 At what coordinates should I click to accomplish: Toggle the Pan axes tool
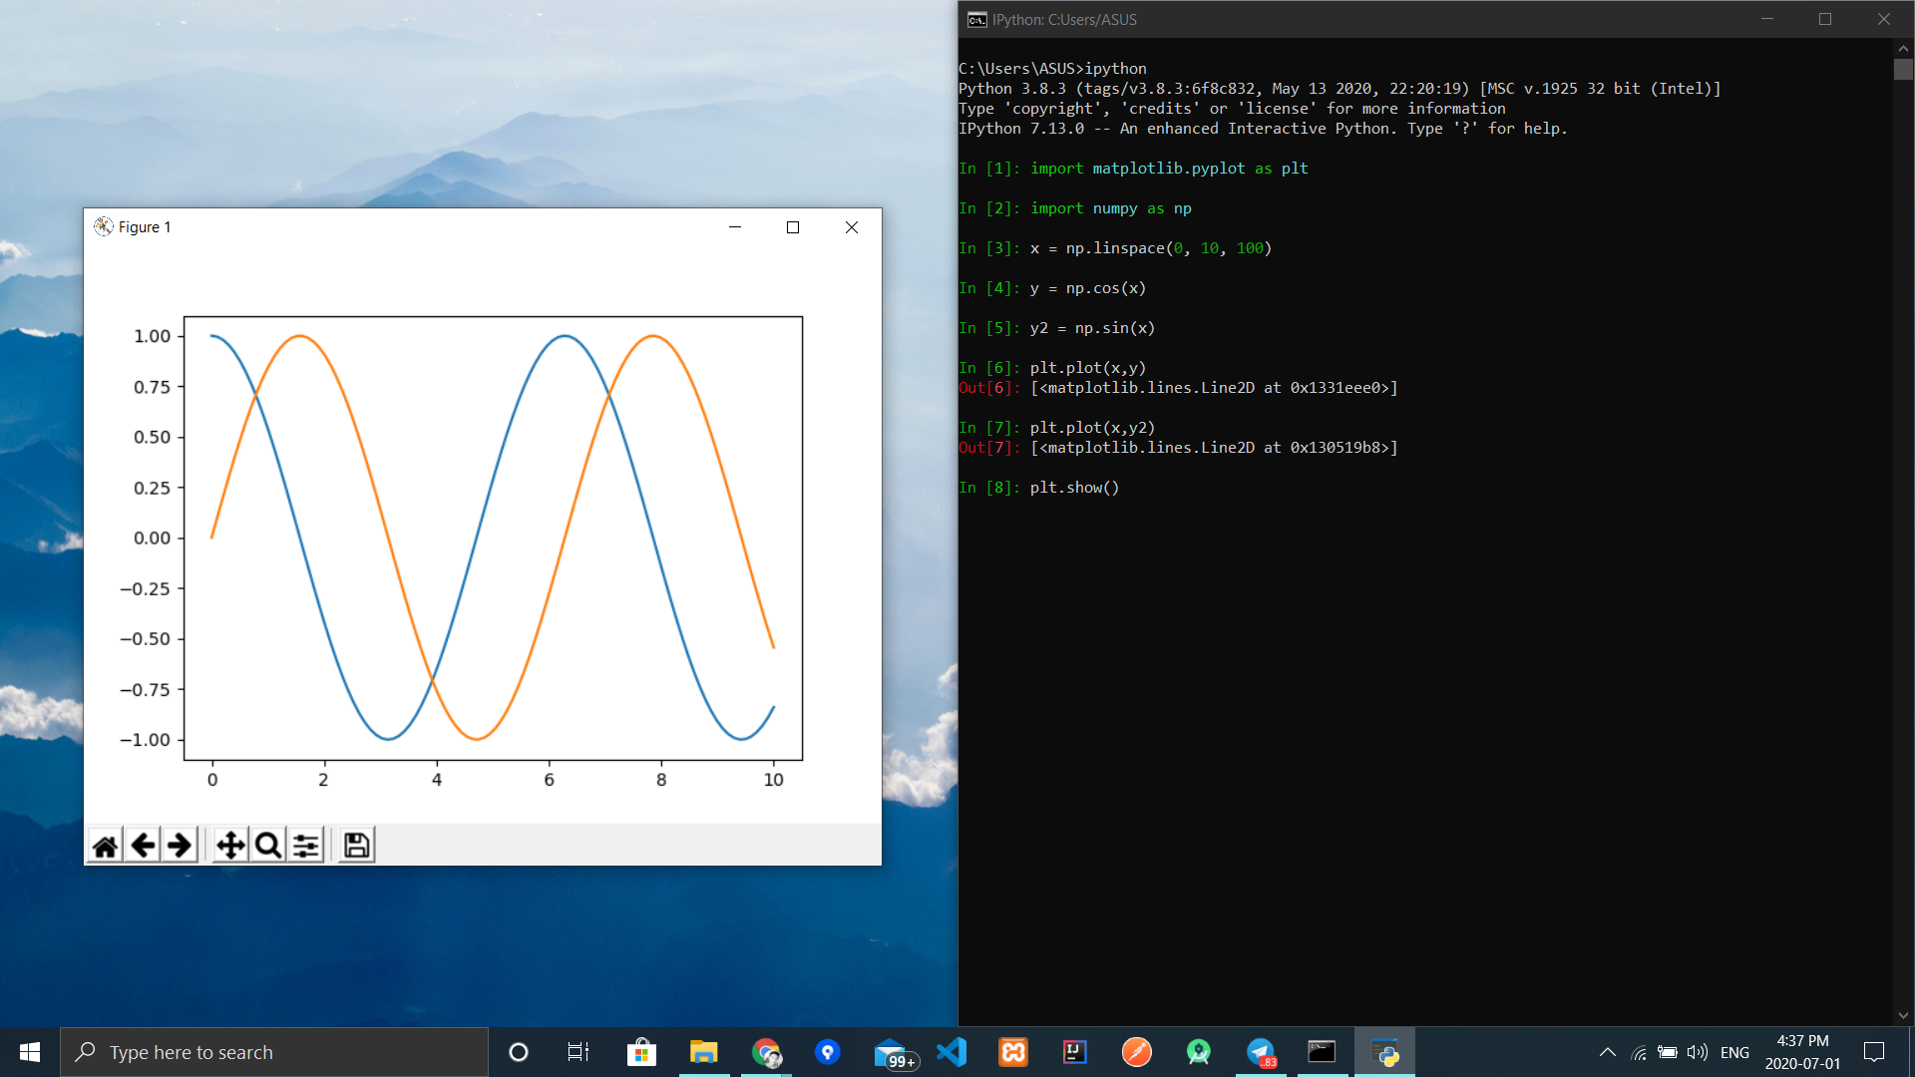pos(230,846)
